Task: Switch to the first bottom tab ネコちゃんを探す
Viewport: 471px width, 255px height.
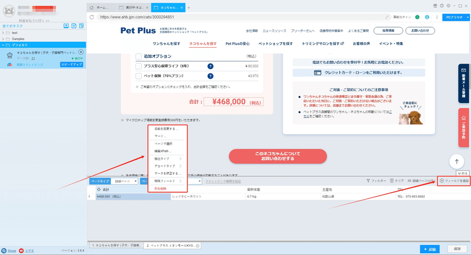Action: [x=116, y=246]
